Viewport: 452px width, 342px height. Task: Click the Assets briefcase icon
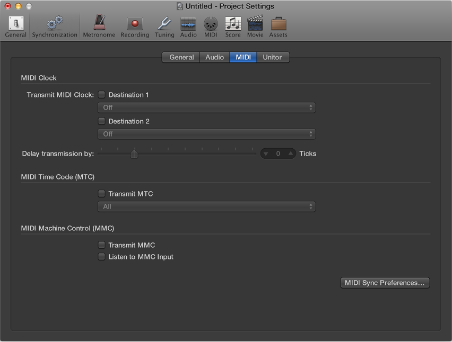coord(278,23)
